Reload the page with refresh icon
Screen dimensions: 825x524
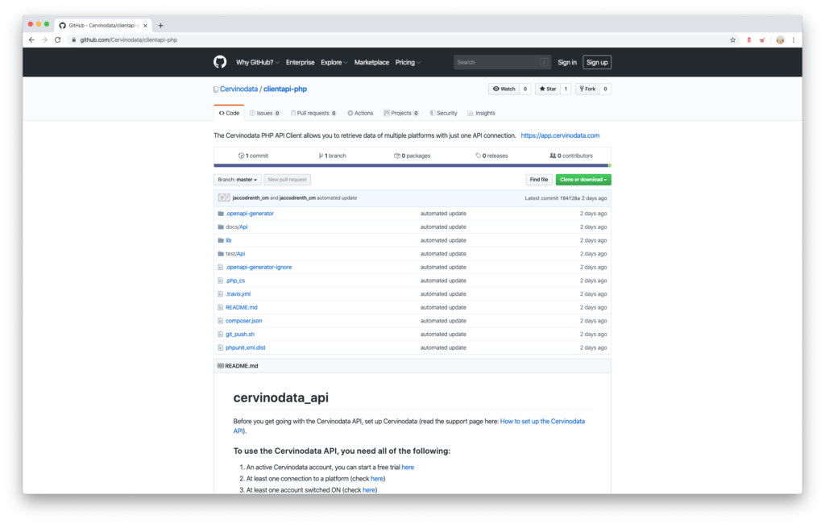tap(58, 40)
